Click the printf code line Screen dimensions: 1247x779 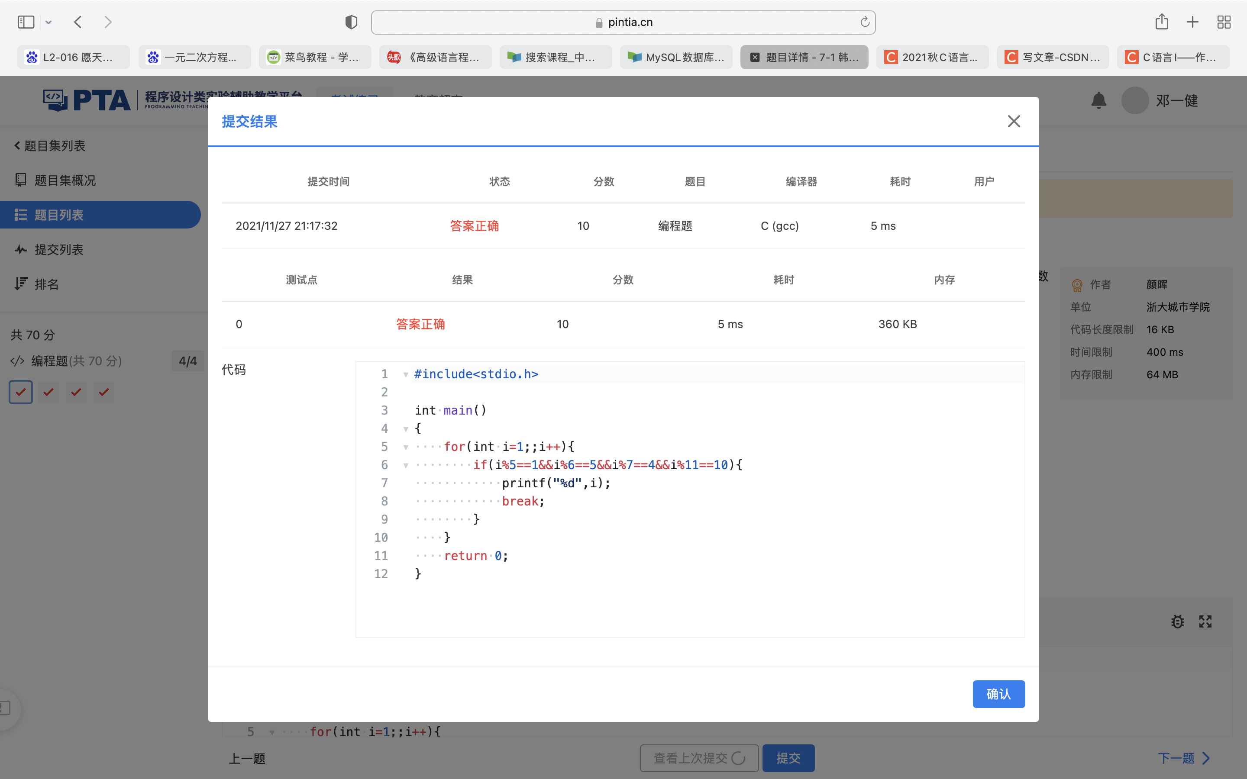point(556,483)
